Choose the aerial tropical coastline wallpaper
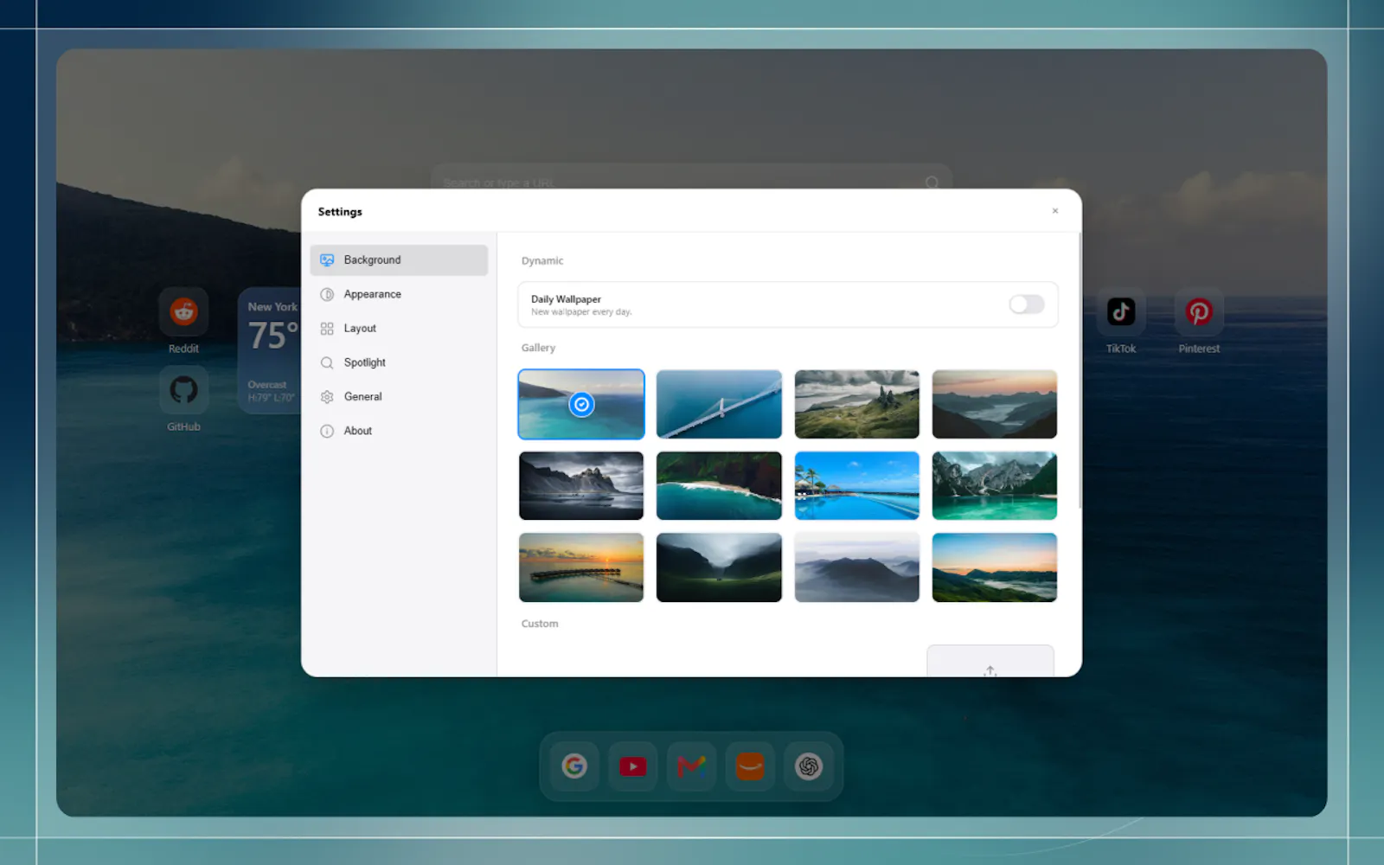Viewport: 1384px width, 865px height. pos(719,485)
